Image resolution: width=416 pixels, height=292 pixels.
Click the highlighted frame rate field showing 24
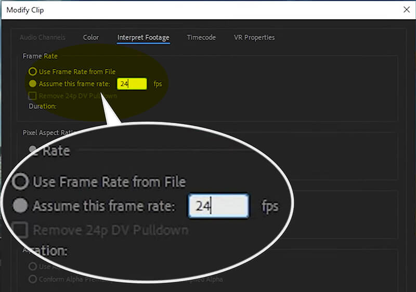tap(132, 84)
